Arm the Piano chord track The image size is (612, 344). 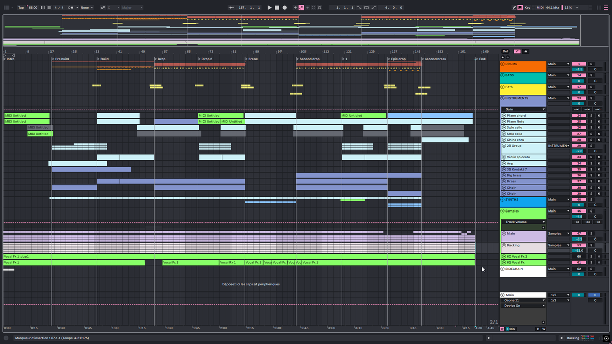[599, 116]
